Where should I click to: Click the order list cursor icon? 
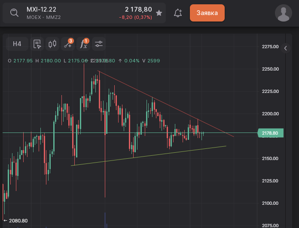coord(37,44)
